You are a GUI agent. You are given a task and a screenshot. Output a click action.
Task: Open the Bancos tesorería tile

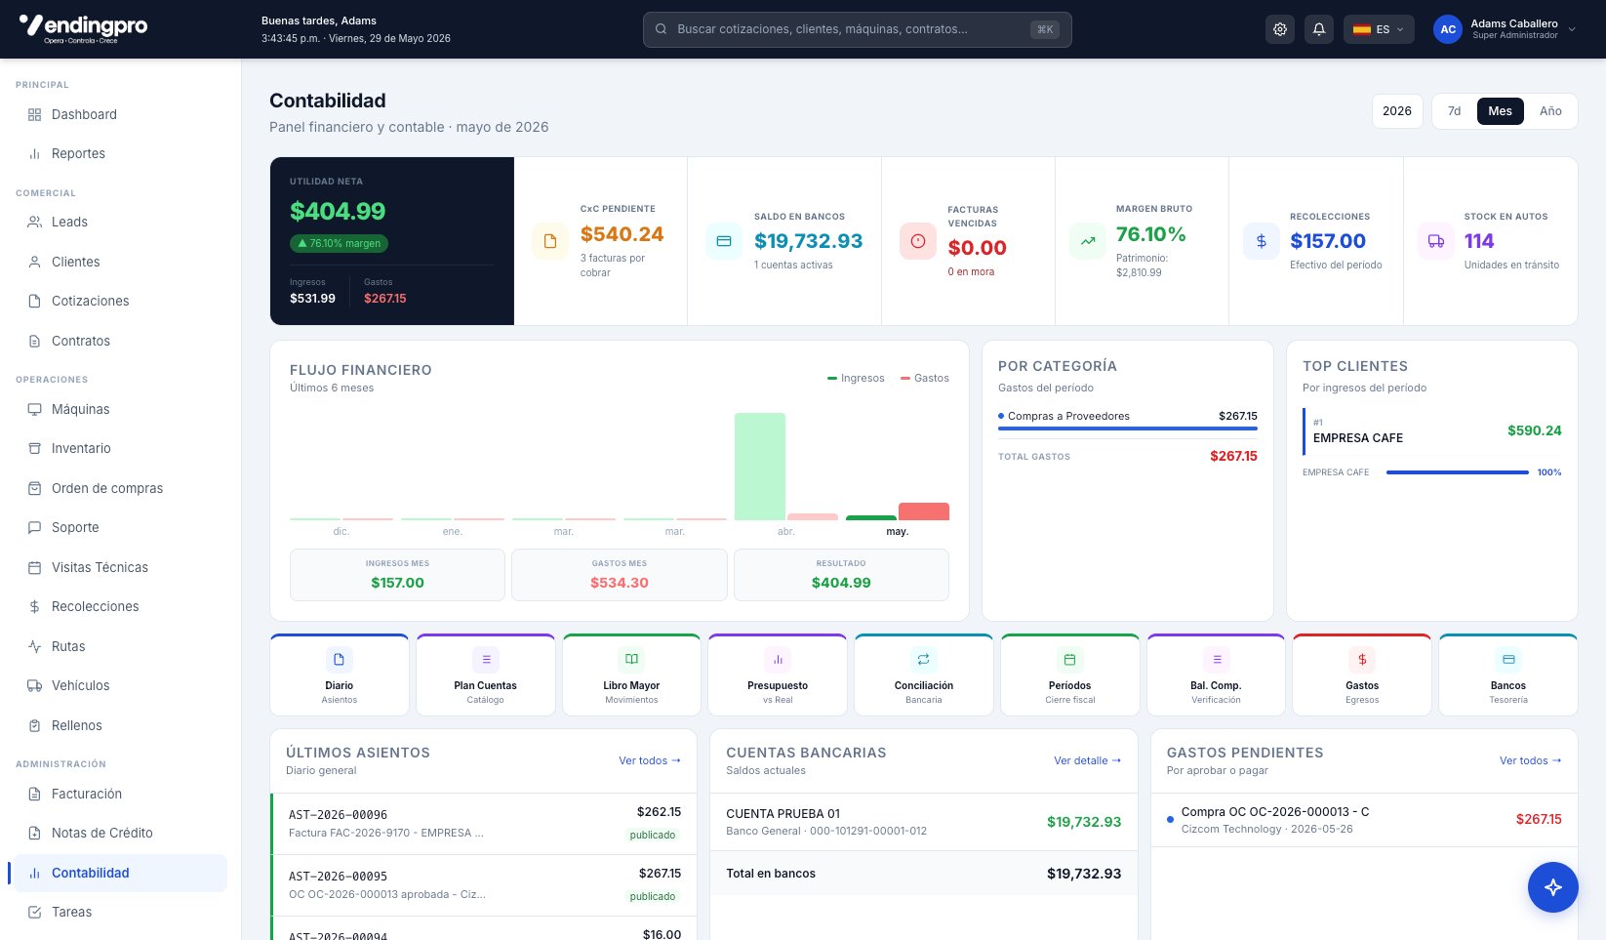[x=1508, y=675]
